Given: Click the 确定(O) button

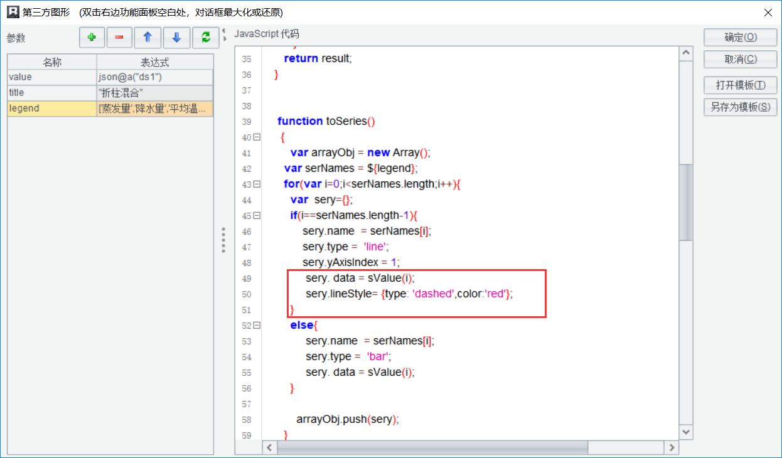Looking at the screenshot, I should coord(741,38).
